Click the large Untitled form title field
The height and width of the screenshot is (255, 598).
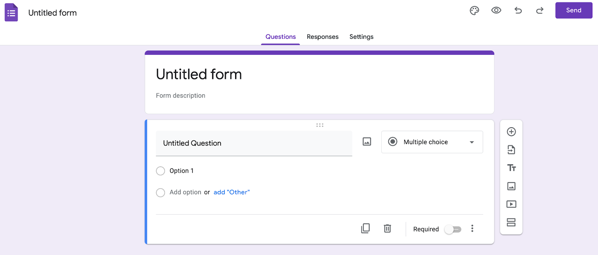click(x=199, y=74)
